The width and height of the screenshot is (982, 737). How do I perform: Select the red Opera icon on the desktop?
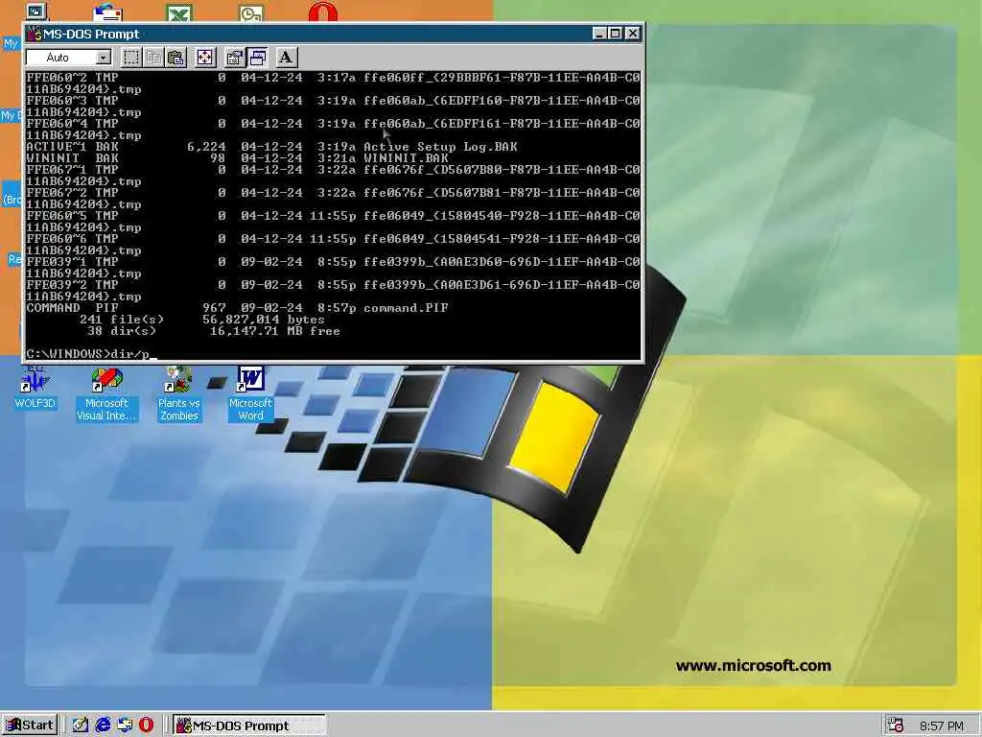coord(323,12)
